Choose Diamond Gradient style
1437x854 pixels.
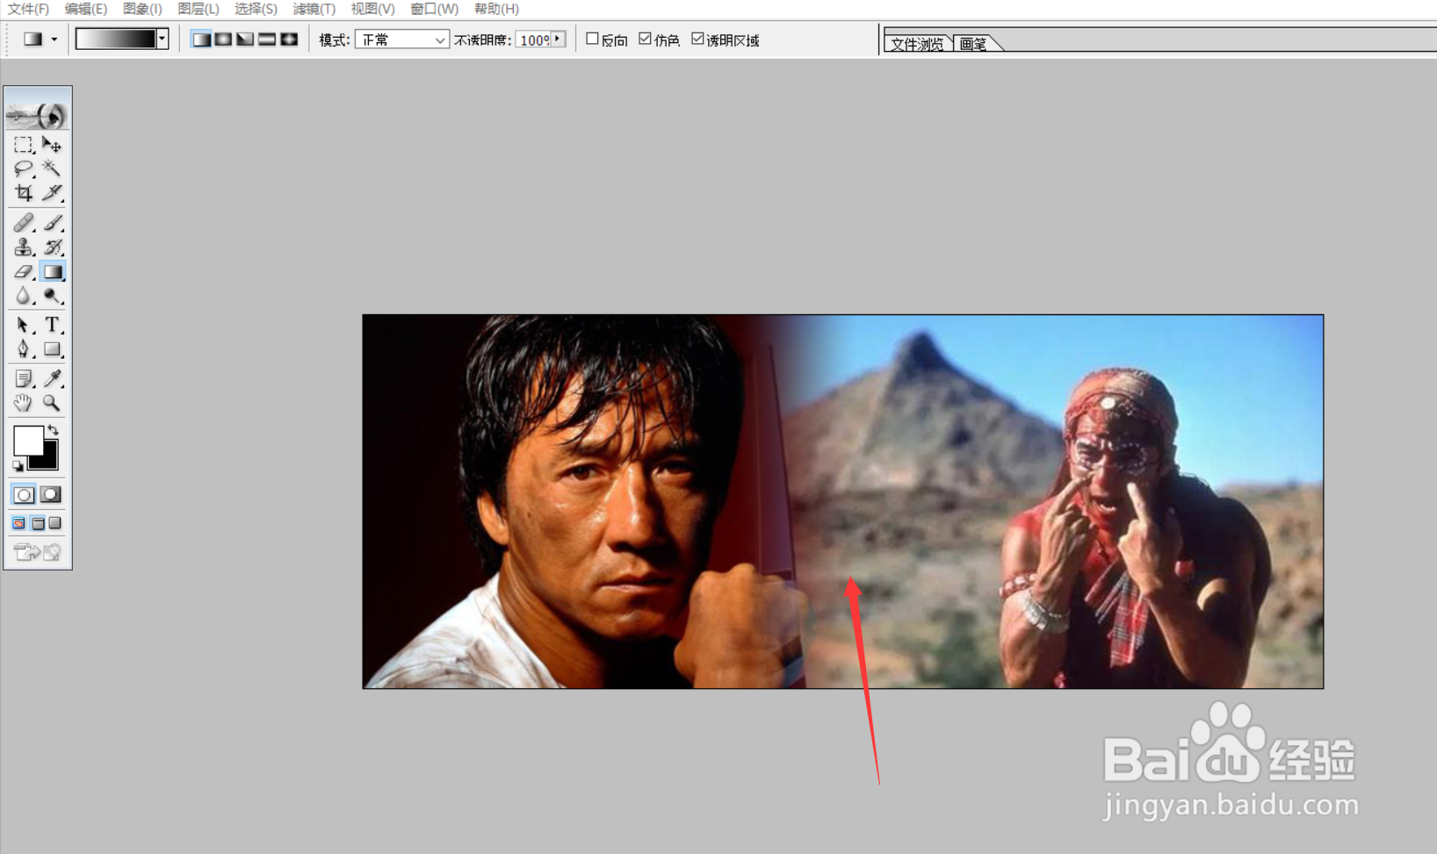click(289, 39)
